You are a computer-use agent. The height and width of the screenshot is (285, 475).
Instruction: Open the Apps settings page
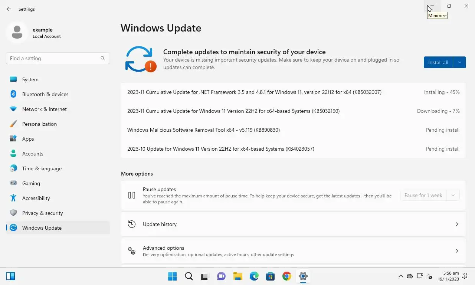(x=58, y=139)
